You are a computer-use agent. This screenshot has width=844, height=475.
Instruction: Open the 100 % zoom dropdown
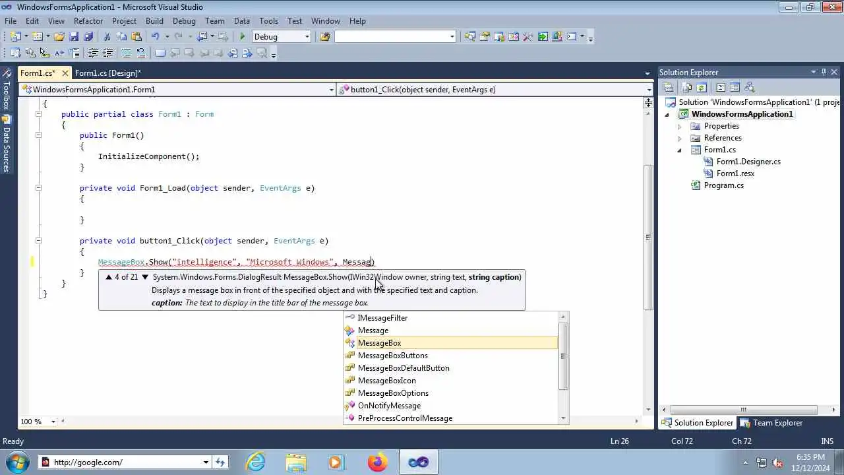(54, 422)
